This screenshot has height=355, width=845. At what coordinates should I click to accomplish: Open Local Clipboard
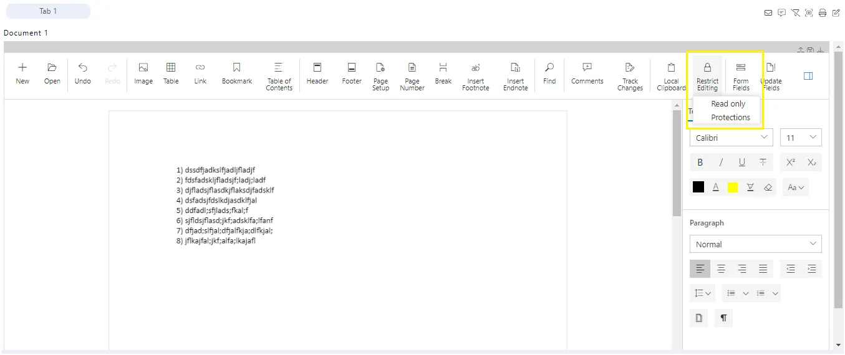coord(671,76)
